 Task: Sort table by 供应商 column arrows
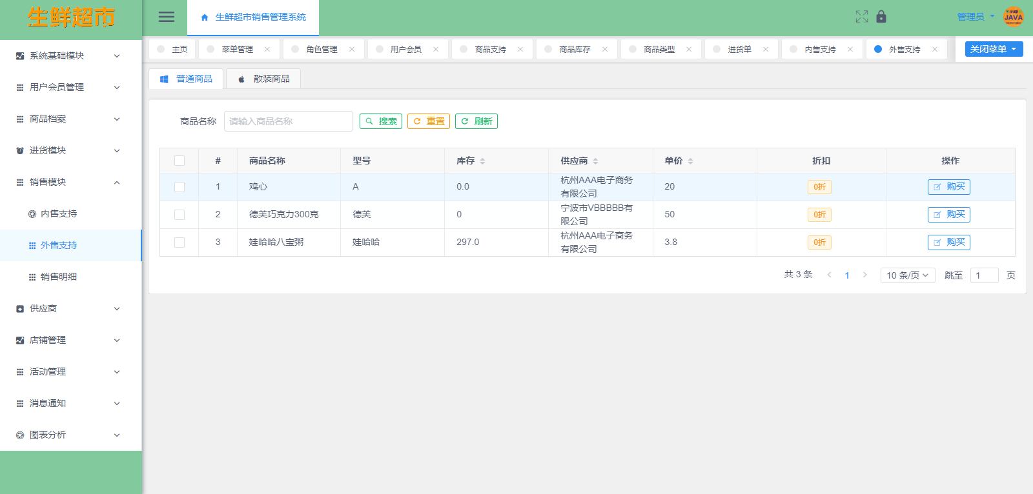pyautogui.click(x=595, y=161)
